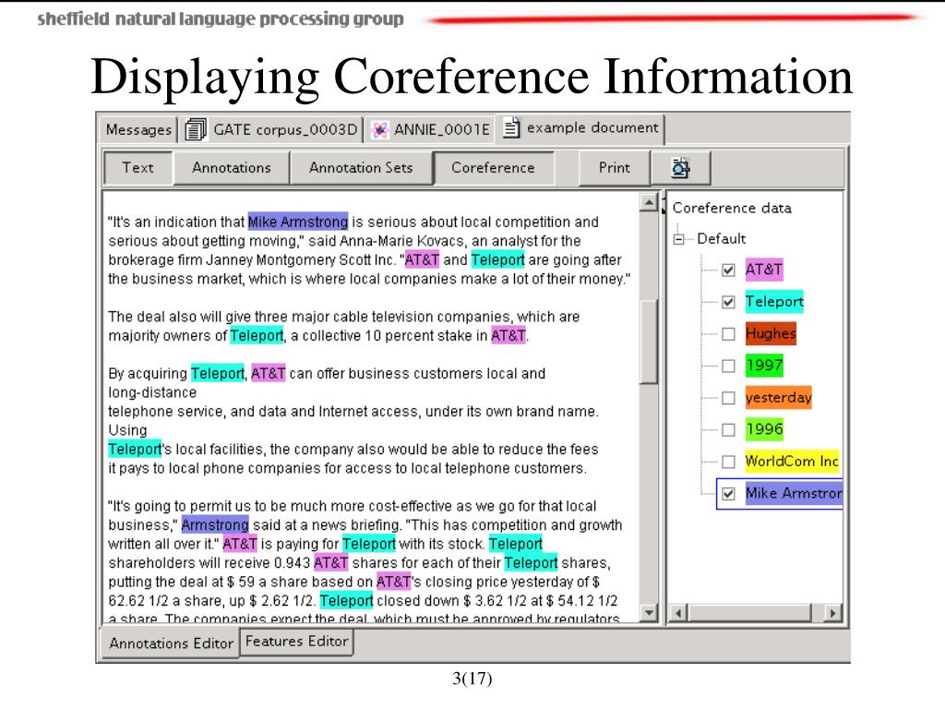The height and width of the screenshot is (709, 945).
Task: Select the Default tree node label
Action: [x=722, y=239]
